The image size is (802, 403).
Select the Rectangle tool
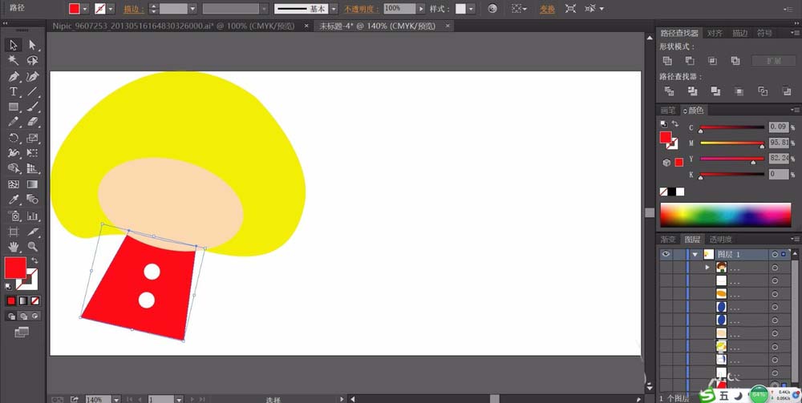click(14, 107)
